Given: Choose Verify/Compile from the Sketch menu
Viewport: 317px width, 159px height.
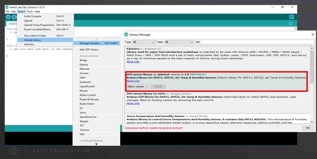Looking at the screenshot, I should pyautogui.click(x=45, y=16).
